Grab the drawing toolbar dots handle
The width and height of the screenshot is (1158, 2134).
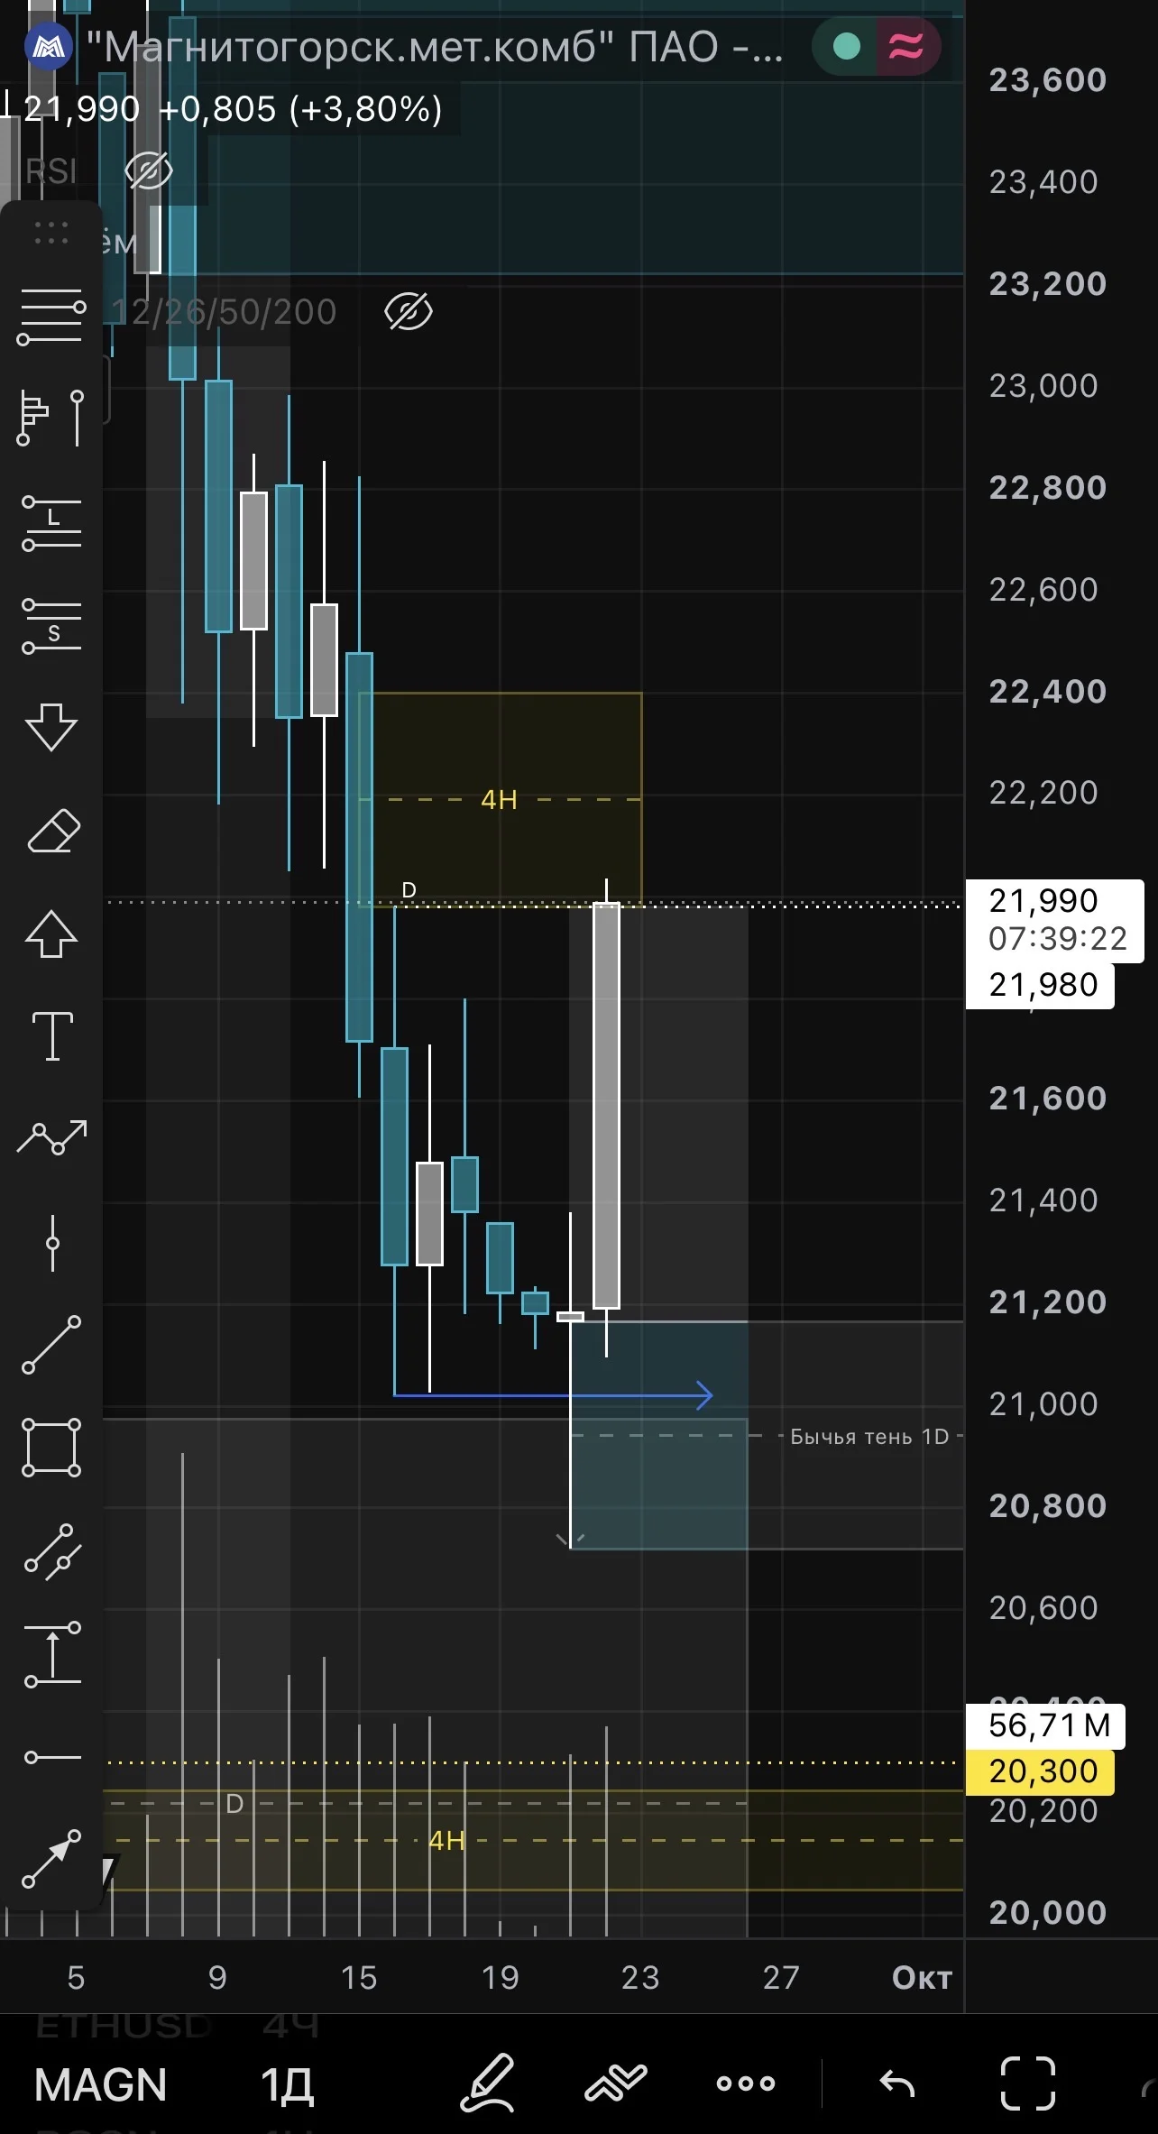pos(51,233)
